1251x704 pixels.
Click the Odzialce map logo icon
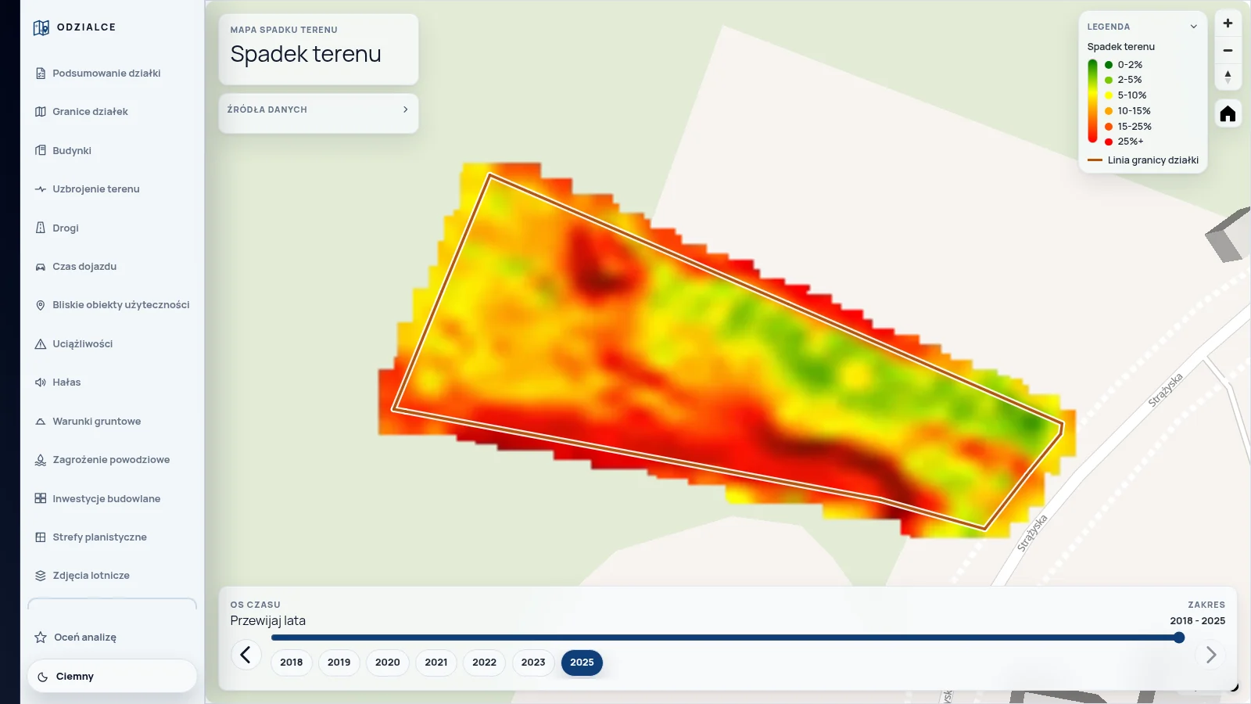(41, 28)
